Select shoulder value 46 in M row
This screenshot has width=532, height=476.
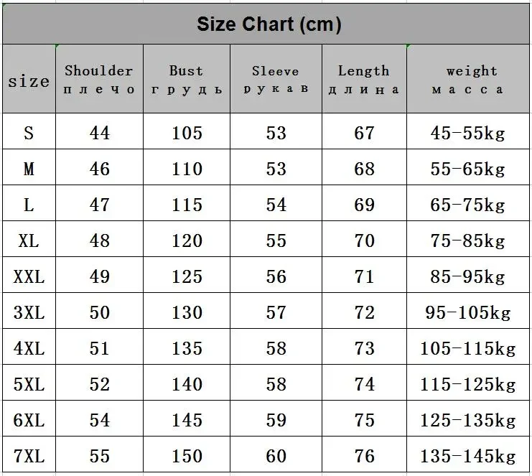pos(99,169)
